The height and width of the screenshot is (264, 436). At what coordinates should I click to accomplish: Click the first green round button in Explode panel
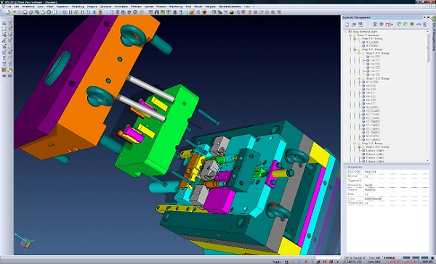point(399,25)
